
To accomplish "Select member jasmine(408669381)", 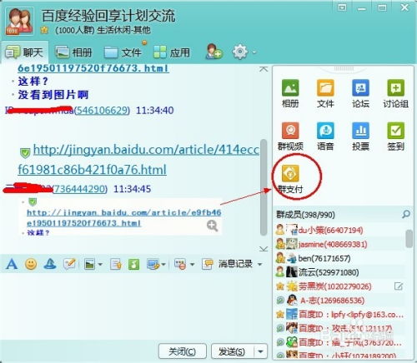I will tap(339, 244).
